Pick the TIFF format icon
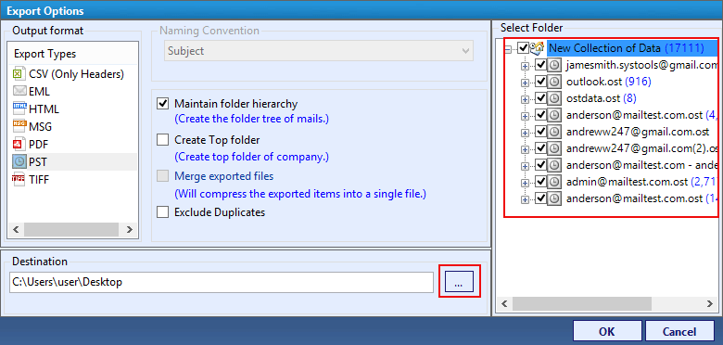This screenshot has height=345, width=723. (x=19, y=179)
